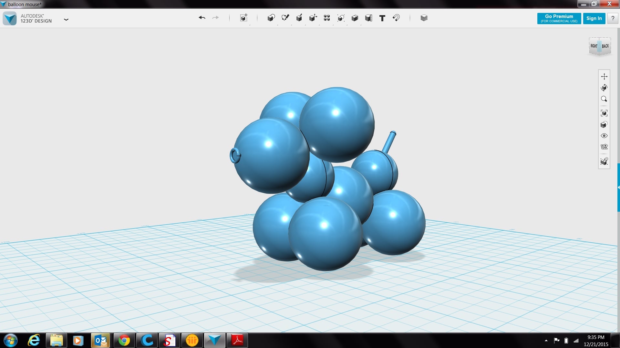
Task: Click the BACK face of view cube
Action: tap(605, 46)
